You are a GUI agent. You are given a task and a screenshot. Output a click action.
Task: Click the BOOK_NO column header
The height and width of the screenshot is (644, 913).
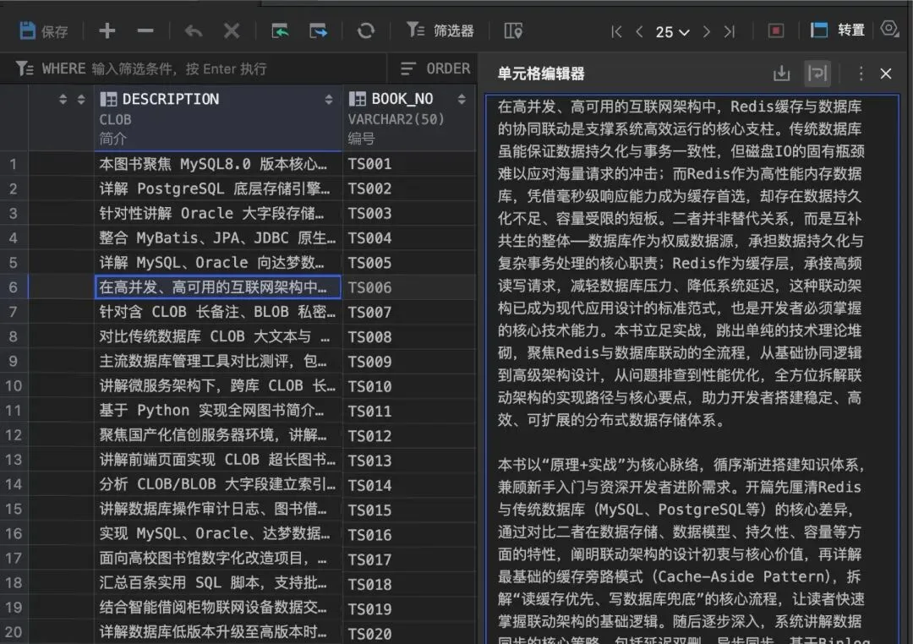point(409,118)
